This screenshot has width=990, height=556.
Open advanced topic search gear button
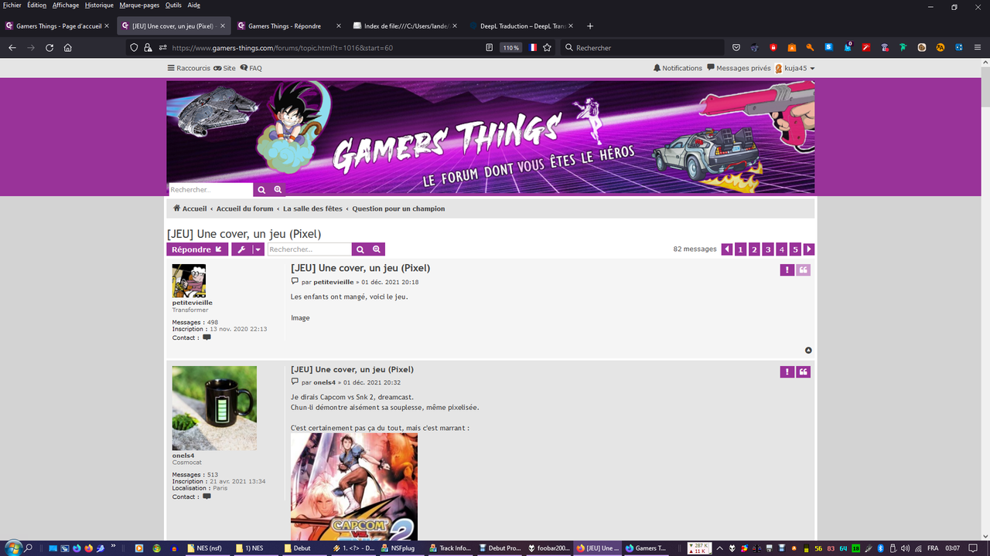pyautogui.click(x=377, y=249)
